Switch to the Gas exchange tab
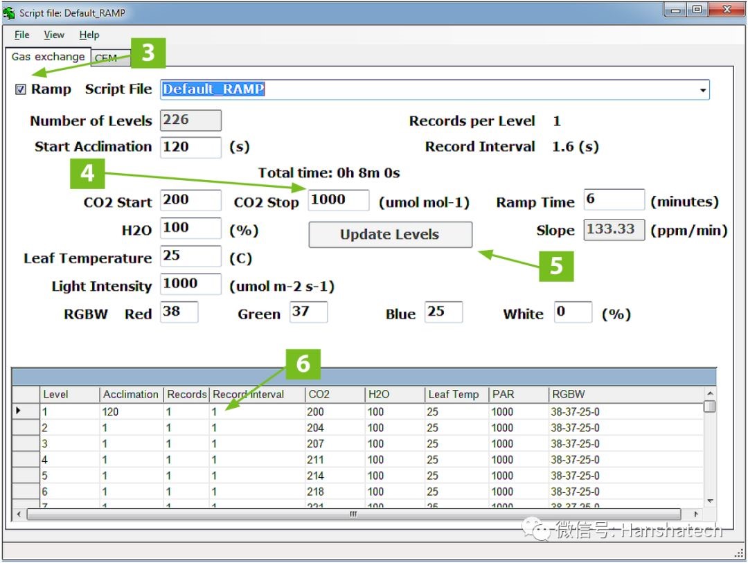The image size is (748, 563). pyautogui.click(x=48, y=57)
